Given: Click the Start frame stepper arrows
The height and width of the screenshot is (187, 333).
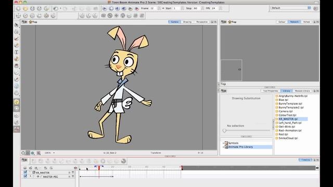Looking at the screenshot, I should pyautogui.click(x=183, y=8).
